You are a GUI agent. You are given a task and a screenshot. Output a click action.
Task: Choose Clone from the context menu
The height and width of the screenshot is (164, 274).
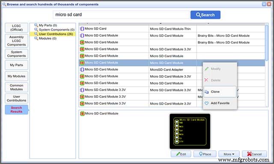pyautogui.click(x=220, y=92)
